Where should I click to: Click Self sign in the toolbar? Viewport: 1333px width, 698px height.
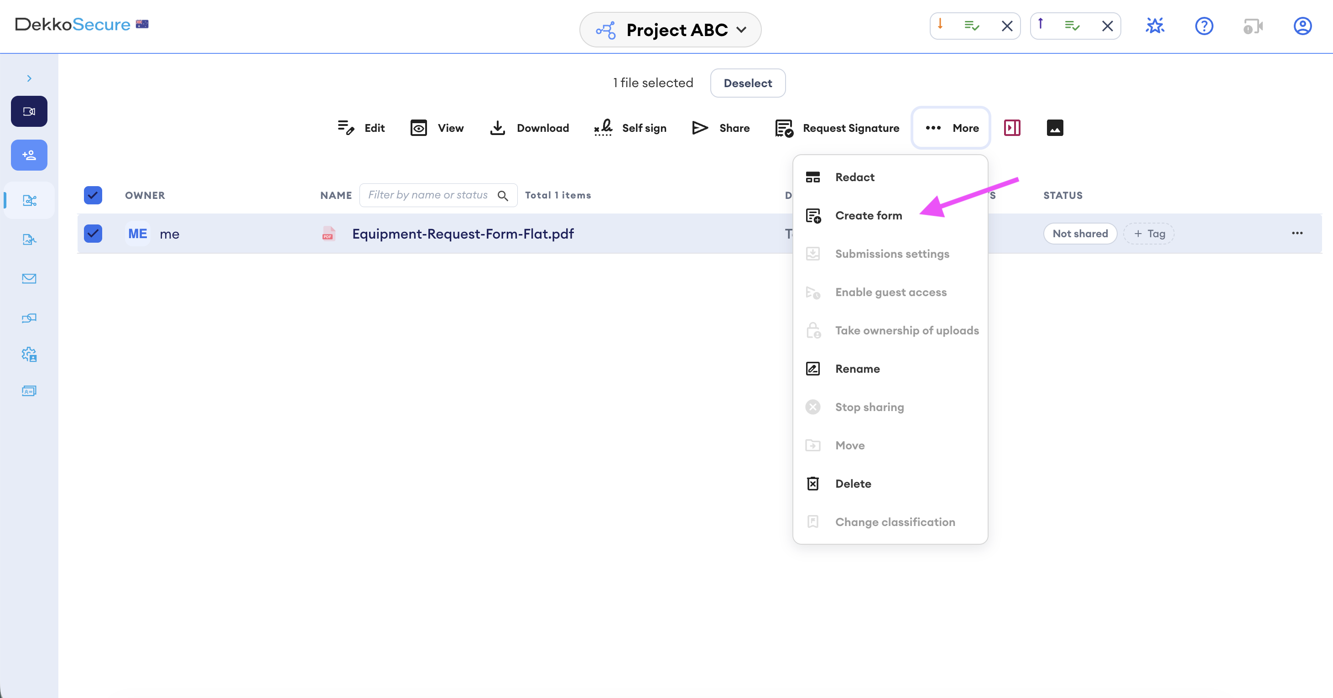click(630, 128)
